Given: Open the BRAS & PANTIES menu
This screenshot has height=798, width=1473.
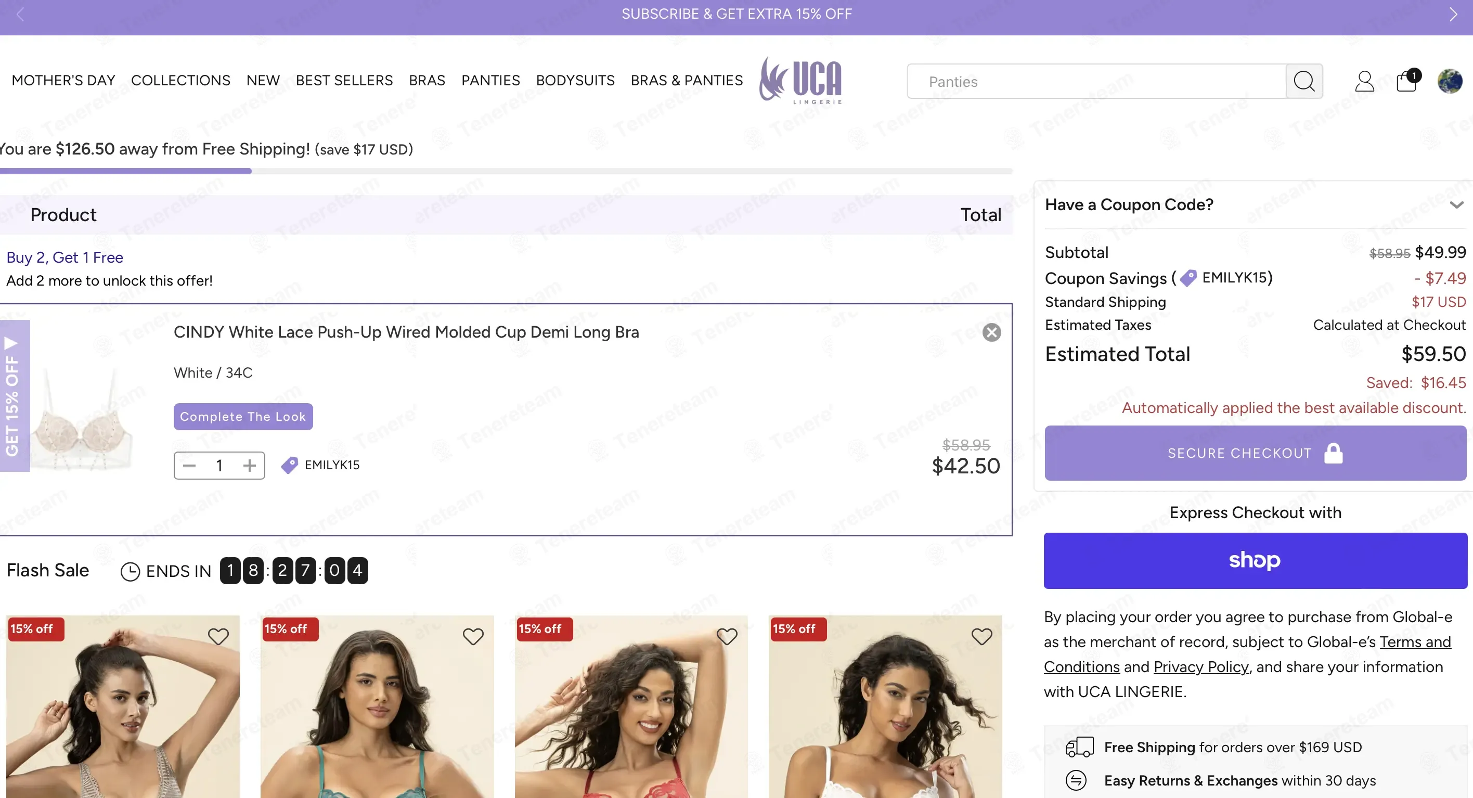Looking at the screenshot, I should (687, 81).
